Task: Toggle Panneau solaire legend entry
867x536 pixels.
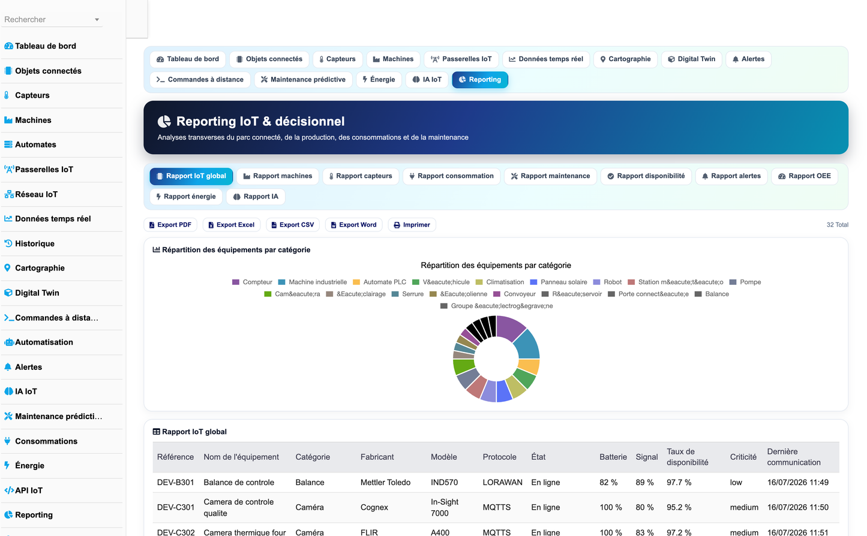Action: tap(559, 282)
